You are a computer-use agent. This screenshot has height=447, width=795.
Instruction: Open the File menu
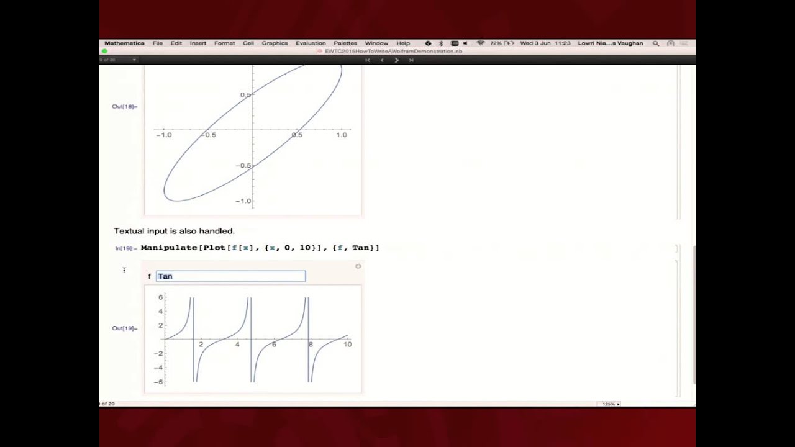point(158,43)
